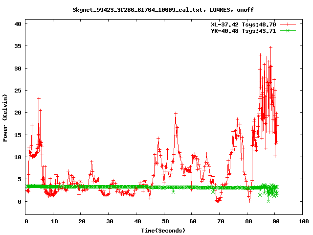Click the Time(Seconds) x-axis label
This screenshot has height=235, width=313.
pos(163,231)
